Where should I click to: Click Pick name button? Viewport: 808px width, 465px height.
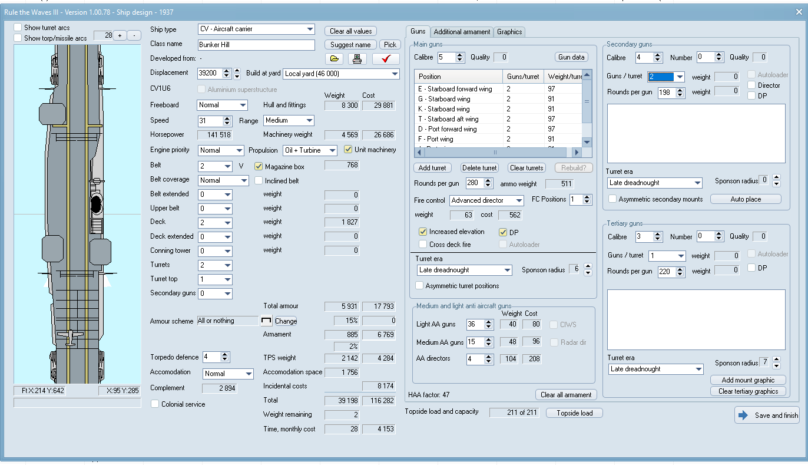[390, 45]
